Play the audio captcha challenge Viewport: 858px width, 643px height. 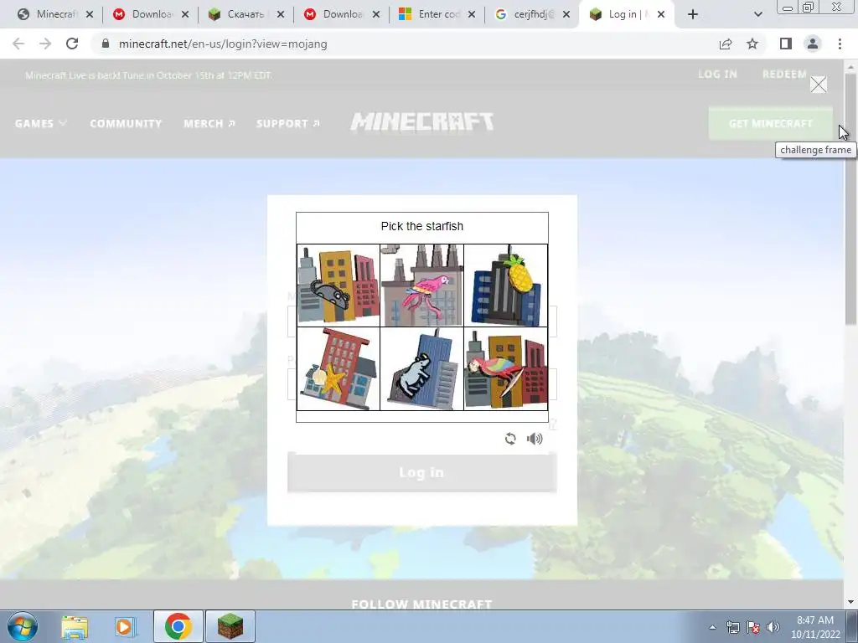pos(535,439)
